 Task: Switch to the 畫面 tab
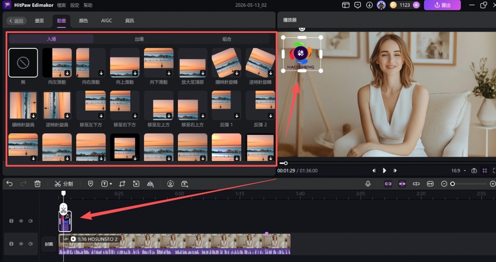(39, 21)
